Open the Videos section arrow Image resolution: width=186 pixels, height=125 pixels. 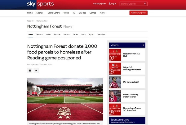[x=143, y=45]
